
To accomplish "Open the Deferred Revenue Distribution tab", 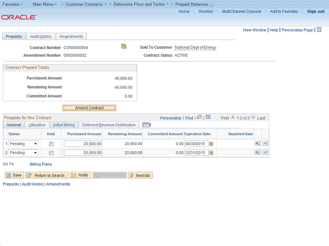I will 108,125.
